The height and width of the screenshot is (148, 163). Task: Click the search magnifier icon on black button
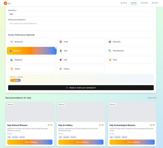pyautogui.click(x=67, y=88)
